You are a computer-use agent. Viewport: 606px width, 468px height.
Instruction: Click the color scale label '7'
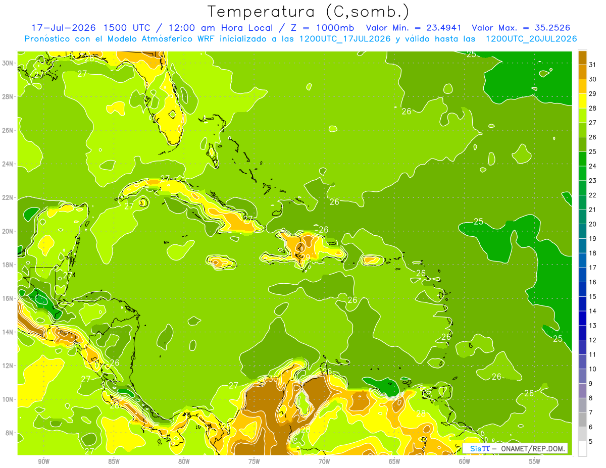click(x=591, y=412)
